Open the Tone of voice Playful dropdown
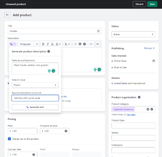Image resolution: width=162 pixels, height=157 pixels. 35,85
